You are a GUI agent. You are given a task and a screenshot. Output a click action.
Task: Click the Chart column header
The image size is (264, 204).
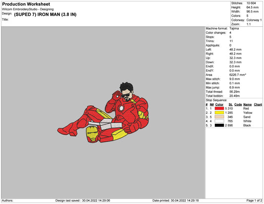(258, 104)
